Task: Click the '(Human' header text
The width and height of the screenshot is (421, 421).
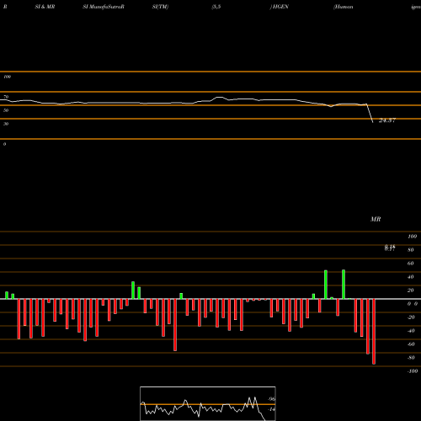Action: click(343, 7)
